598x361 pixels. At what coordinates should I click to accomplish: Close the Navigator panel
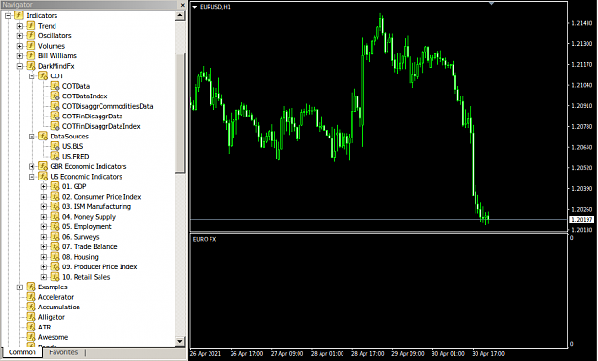(x=183, y=5)
